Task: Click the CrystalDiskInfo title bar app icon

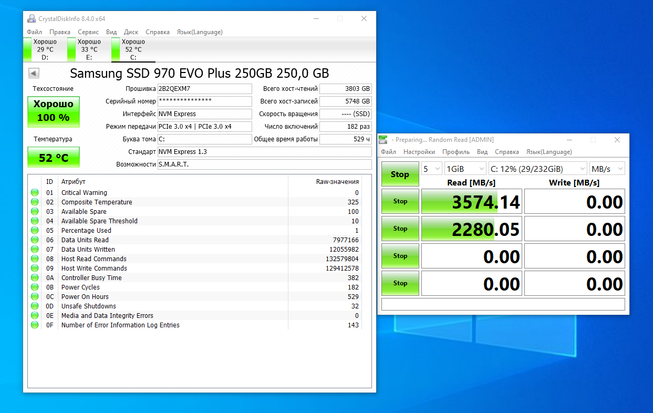Action: (32, 18)
